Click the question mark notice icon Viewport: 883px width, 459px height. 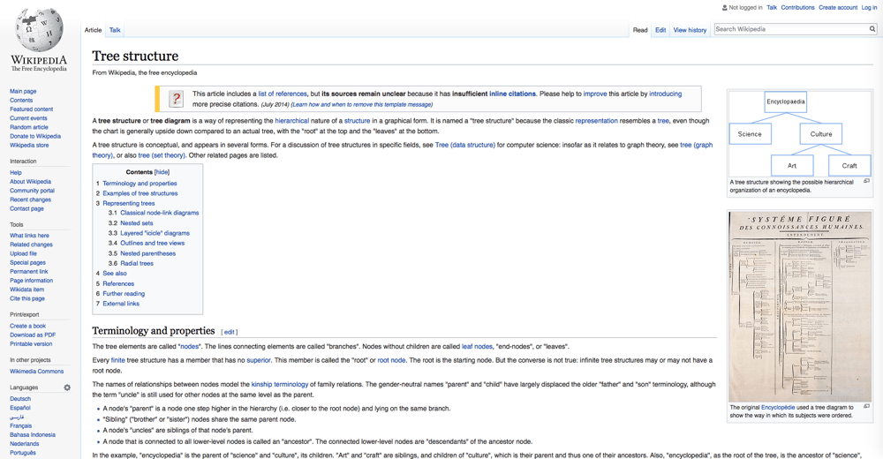pyautogui.click(x=176, y=99)
